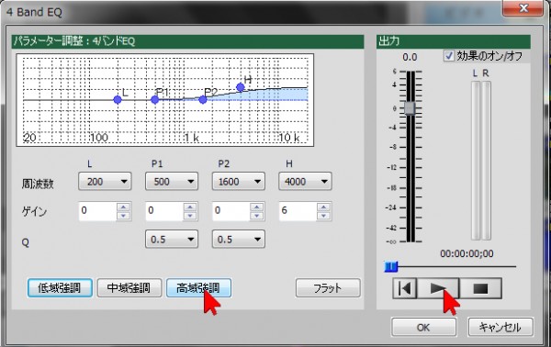This screenshot has width=551, height=347.
Task: Click the 00:00:00;00 timecode text
Action: (x=467, y=253)
